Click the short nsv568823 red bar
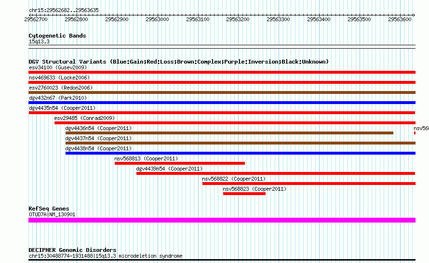The image size is (429, 263). click(244, 194)
